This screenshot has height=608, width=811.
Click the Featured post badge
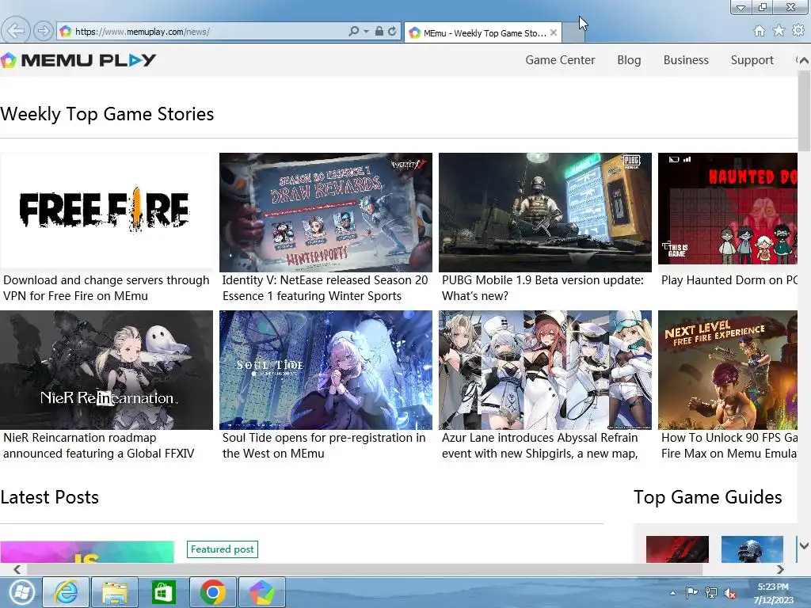point(223,549)
